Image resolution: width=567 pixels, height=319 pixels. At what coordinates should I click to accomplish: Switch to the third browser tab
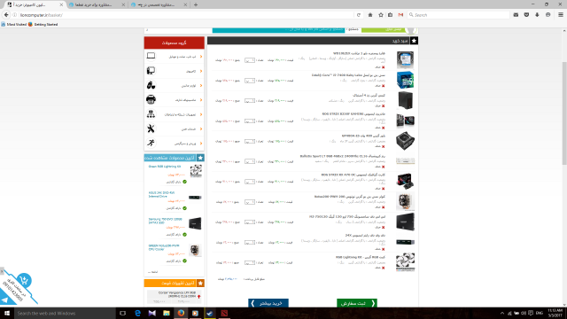pos(159,4)
